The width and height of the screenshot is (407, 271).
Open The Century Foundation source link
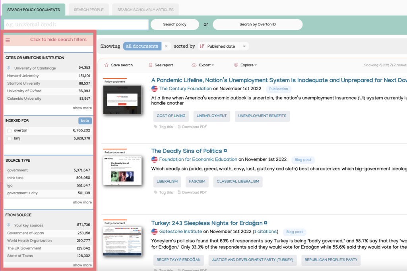[x=186, y=89]
